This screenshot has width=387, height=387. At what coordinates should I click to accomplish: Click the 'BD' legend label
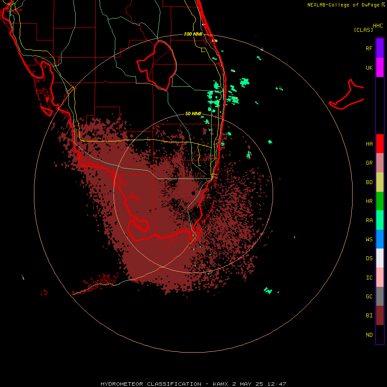(369, 182)
